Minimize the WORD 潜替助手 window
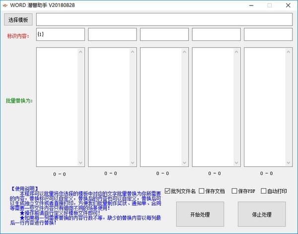The image size is (298, 234). [251, 5]
